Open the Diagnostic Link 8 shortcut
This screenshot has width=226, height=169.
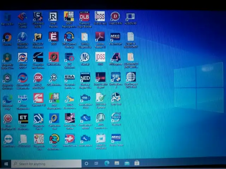tap(38, 119)
